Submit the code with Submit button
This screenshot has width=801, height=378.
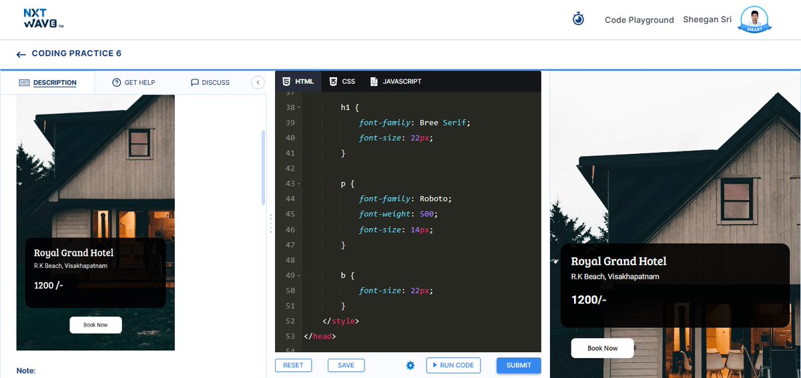[519, 365]
